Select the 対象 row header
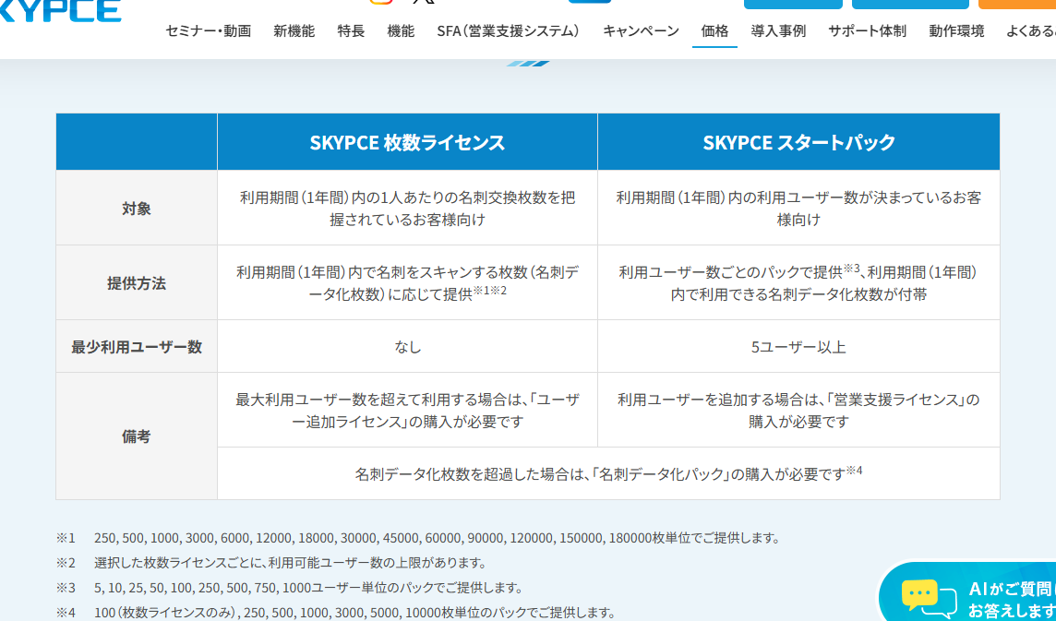1056x621 pixels. tap(137, 209)
